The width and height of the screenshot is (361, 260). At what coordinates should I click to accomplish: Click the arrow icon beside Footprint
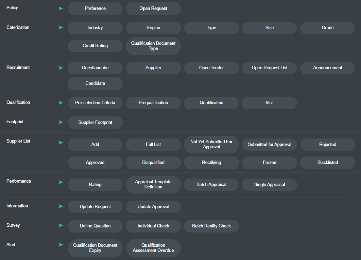click(61, 122)
